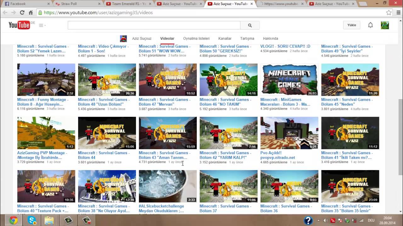Click the browser home icon
This screenshot has height=226, width=403.
(31, 13)
